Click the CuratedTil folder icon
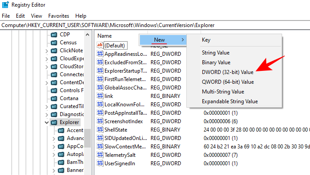The height and width of the screenshot is (175, 310). pos(54,107)
